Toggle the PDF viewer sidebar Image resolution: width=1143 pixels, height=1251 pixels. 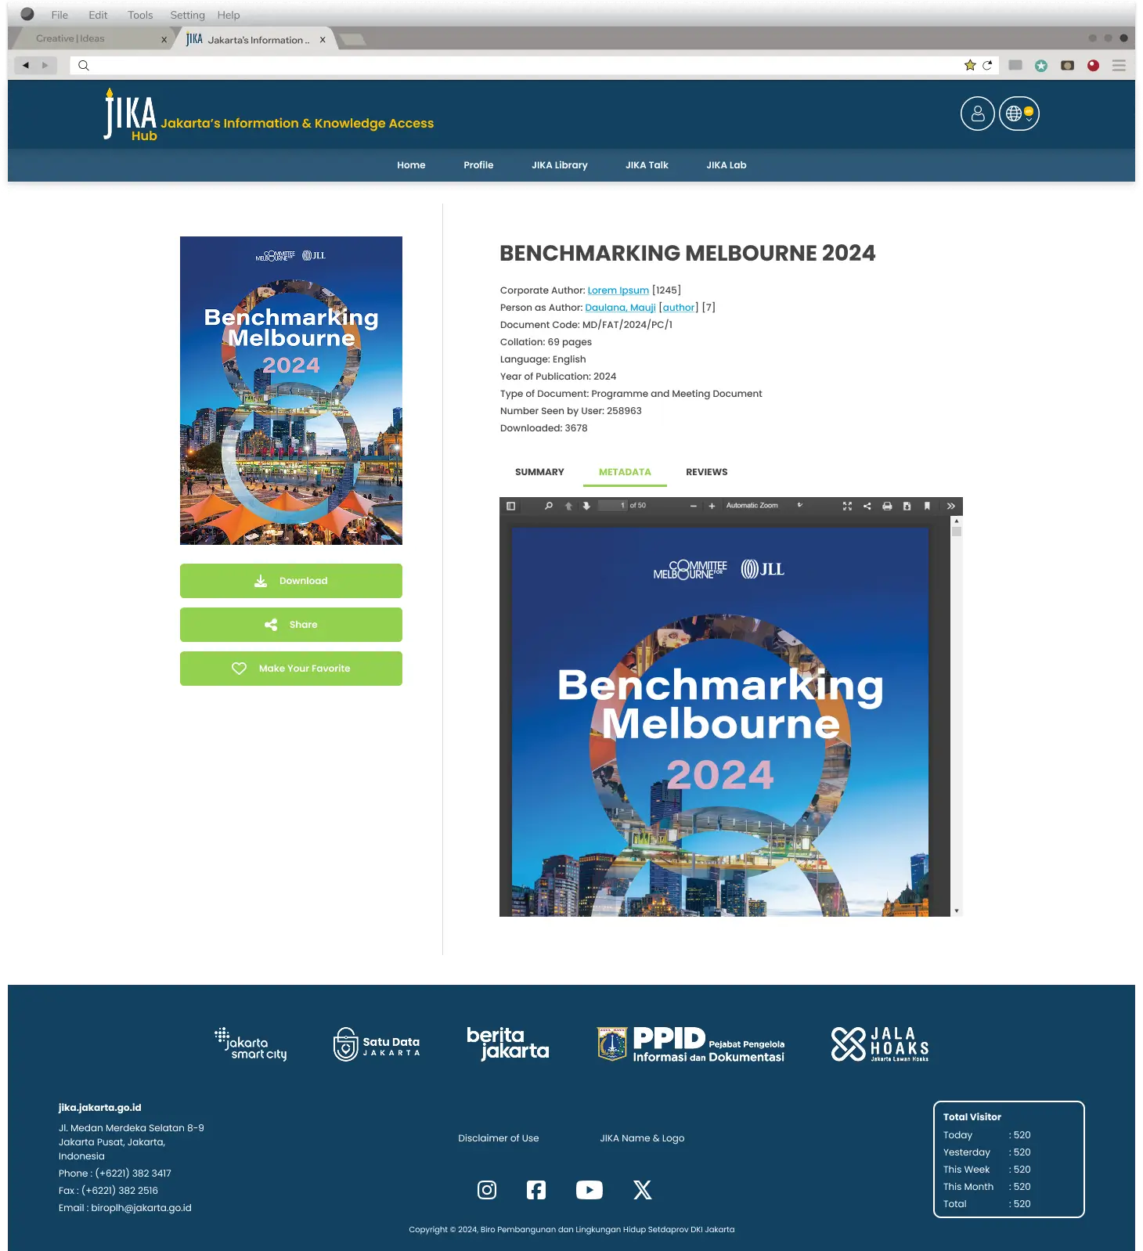510,506
